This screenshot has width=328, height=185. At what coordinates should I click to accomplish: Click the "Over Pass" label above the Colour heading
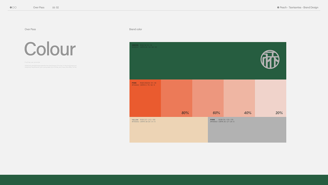[x=30, y=29]
